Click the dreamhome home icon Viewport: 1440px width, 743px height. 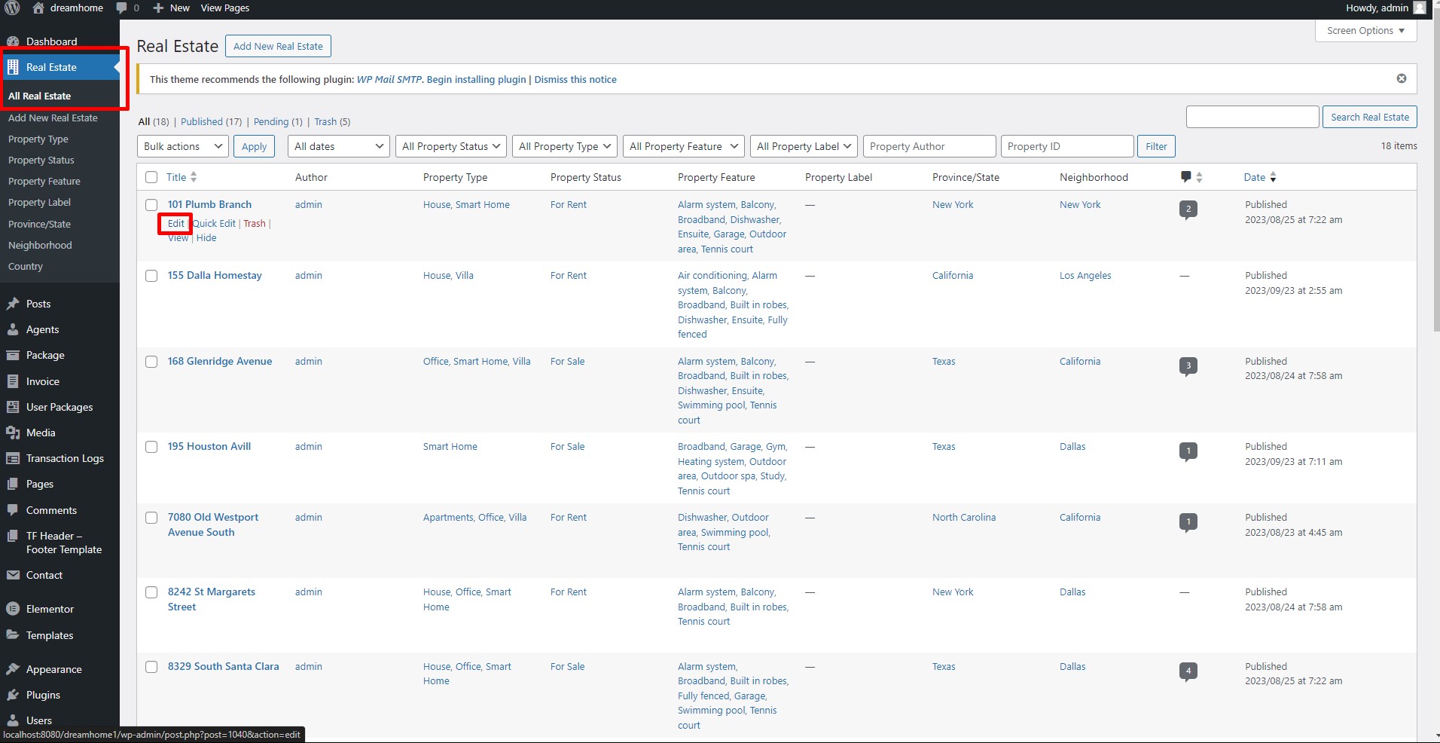click(38, 8)
